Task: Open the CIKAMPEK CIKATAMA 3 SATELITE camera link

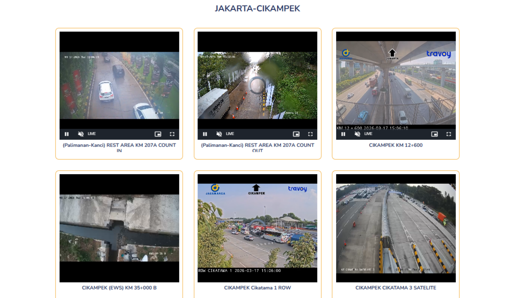Action: pos(395,288)
